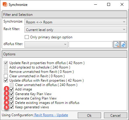Uncheck the Add image option
The height and width of the screenshot is (120, 129).
[12, 89]
